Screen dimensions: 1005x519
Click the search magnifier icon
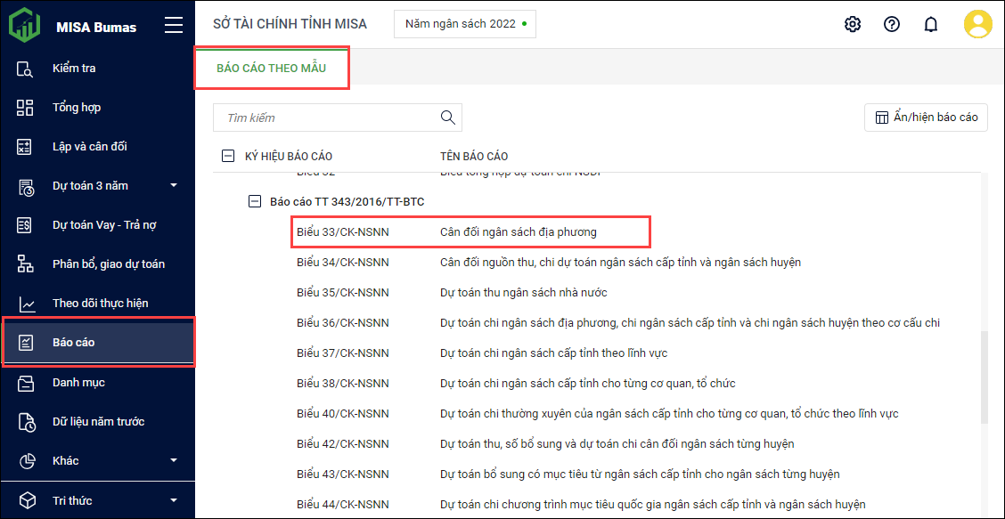448,118
